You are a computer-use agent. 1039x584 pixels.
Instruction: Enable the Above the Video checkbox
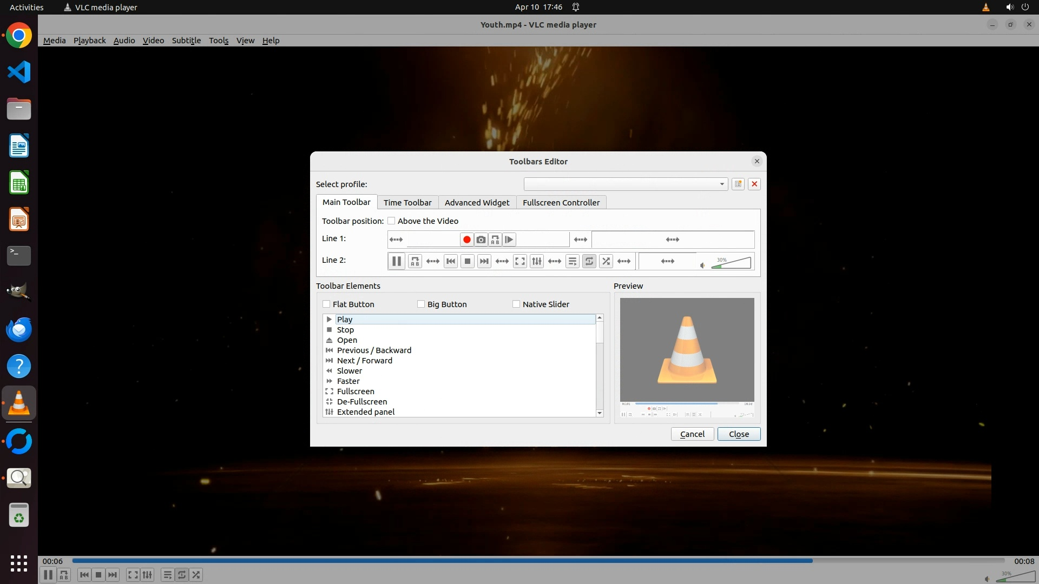coord(391,221)
